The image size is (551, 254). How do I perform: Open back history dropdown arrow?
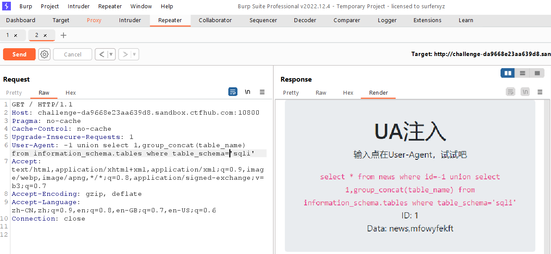tap(111, 54)
